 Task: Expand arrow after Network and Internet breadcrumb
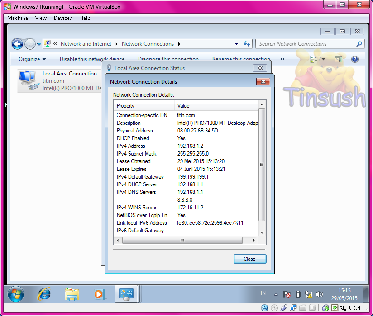pyautogui.click(x=117, y=44)
